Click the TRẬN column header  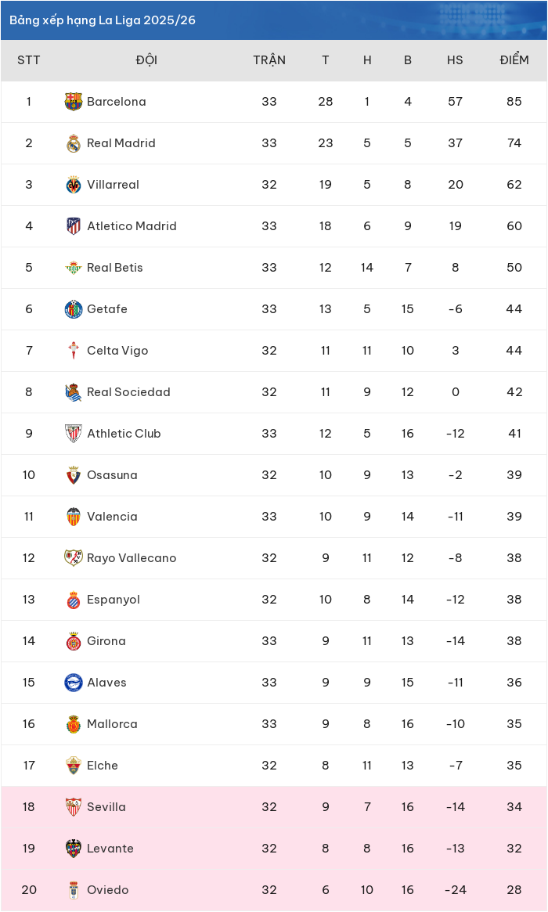(x=269, y=60)
